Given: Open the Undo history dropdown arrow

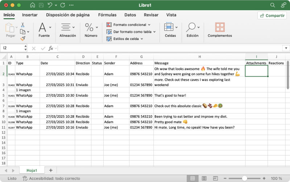Looking at the screenshot, I should pos(56,5).
